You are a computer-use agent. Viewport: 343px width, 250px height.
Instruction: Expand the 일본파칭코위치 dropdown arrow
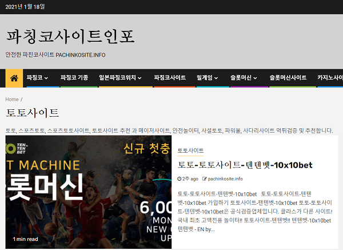(140, 78)
